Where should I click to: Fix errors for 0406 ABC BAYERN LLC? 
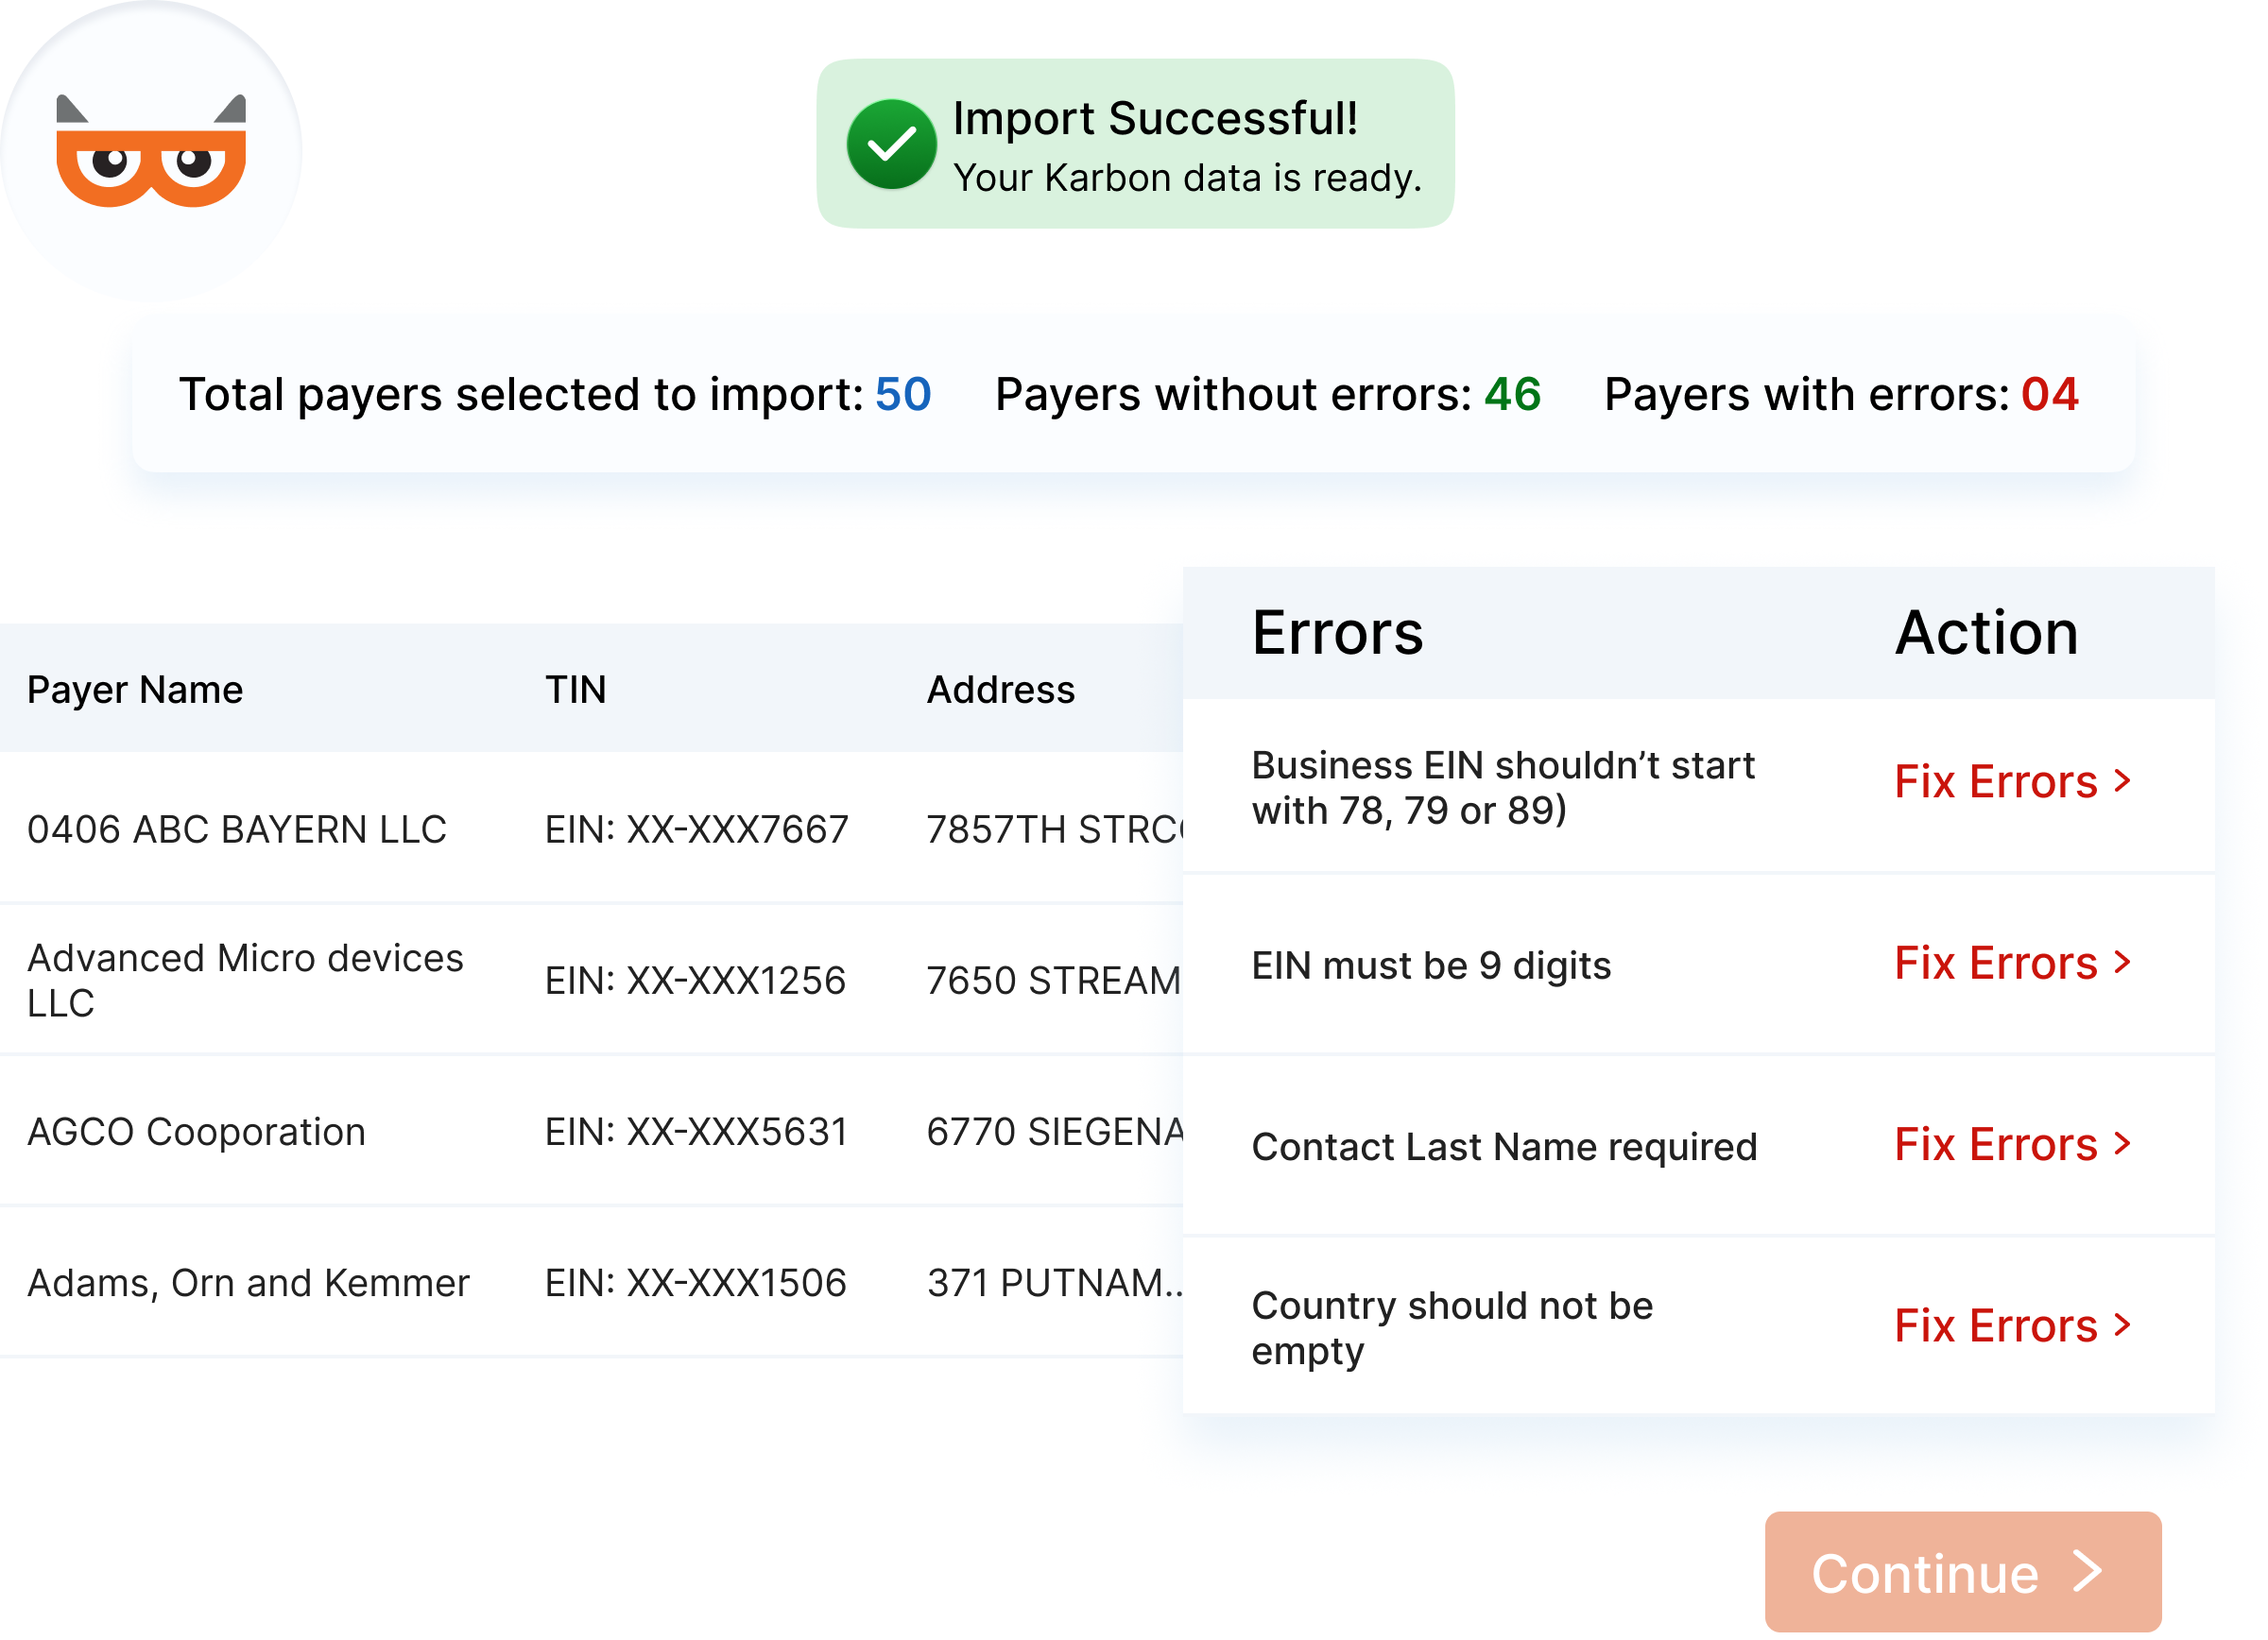pyautogui.click(x=2012, y=781)
